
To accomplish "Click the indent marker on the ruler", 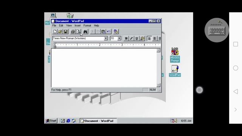I will coord(55,45).
